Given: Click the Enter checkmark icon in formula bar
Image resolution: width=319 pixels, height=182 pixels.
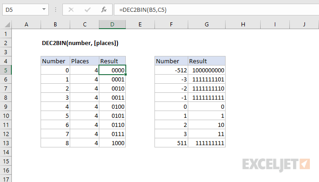Looking at the screenshot, I should coord(87,10).
